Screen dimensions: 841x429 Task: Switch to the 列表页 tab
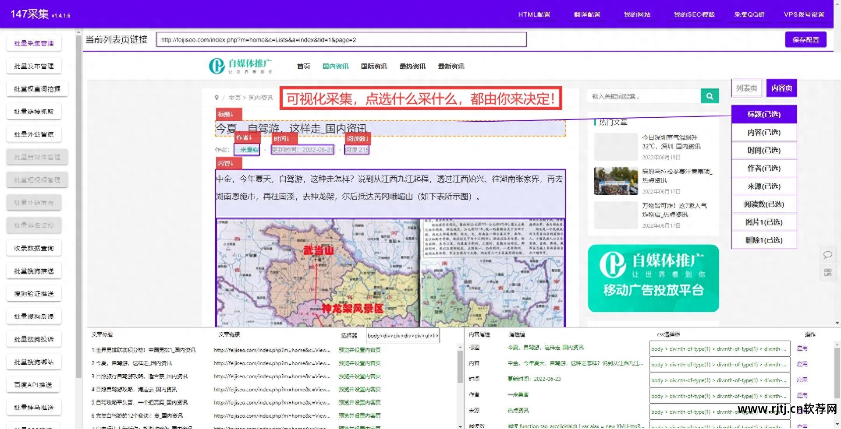746,88
